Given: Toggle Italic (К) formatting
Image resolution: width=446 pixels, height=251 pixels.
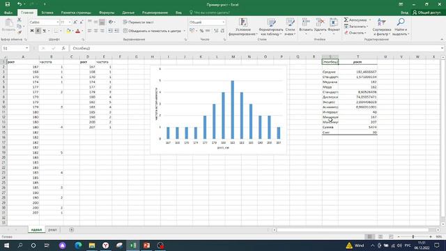Looking at the screenshot, I should 38,31.
